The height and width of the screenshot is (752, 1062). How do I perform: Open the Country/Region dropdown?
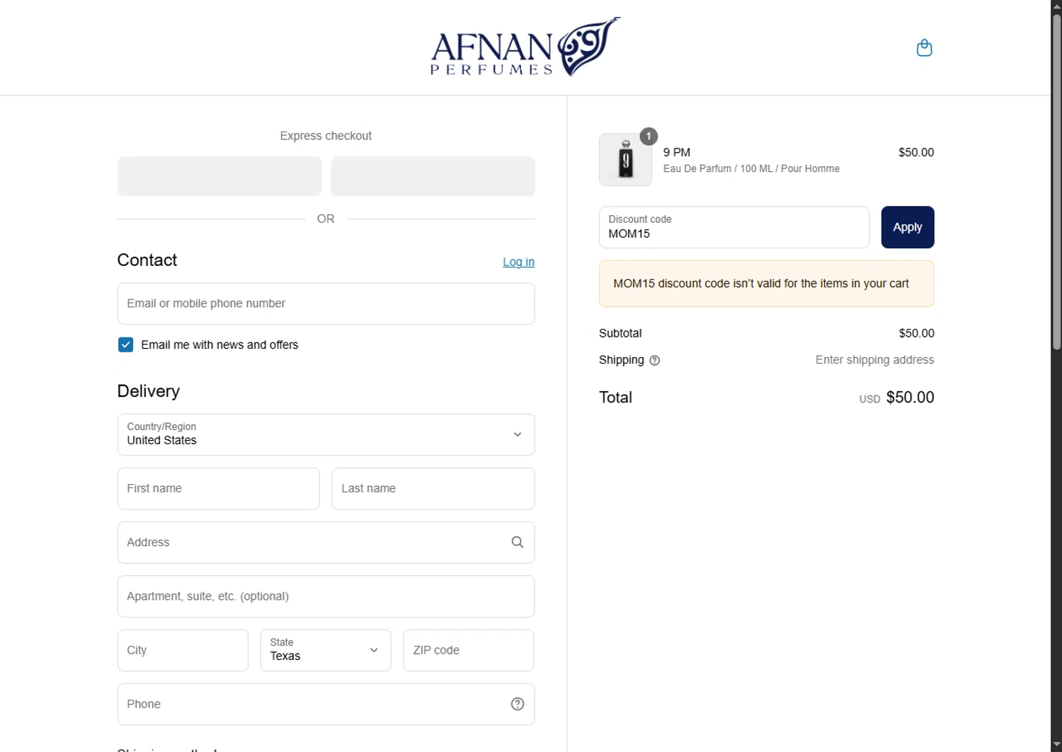tap(326, 434)
